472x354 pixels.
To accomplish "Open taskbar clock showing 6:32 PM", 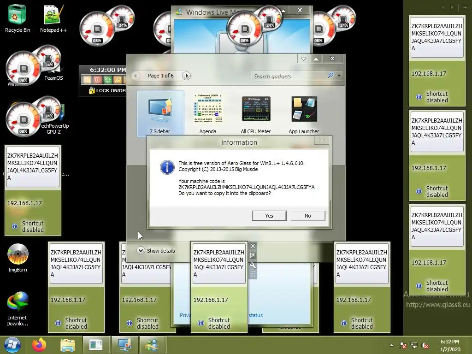I will coord(450,345).
